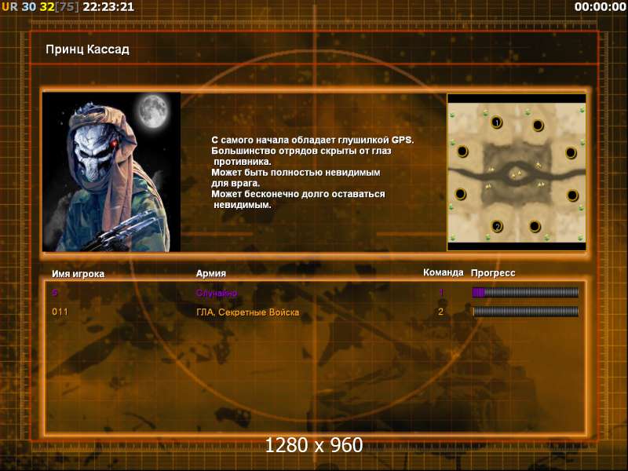This screenshot has width=628, height=471.
Task: Click player 011's loading progress bar
Action: pyautogui.click(x=525, y=312)
